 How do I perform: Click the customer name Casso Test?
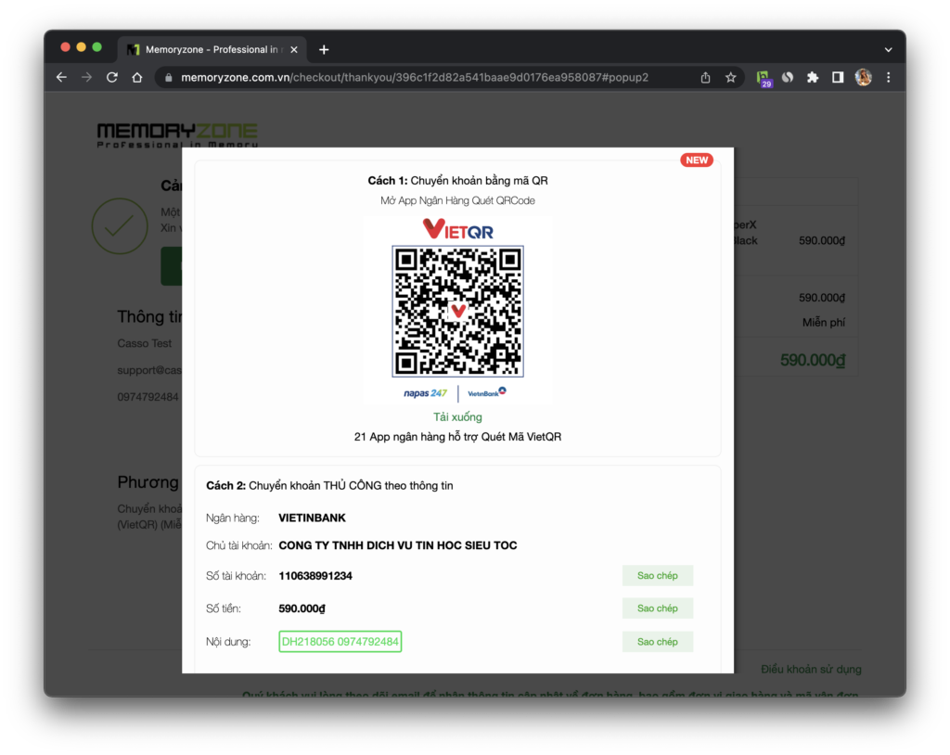(144, 343)
